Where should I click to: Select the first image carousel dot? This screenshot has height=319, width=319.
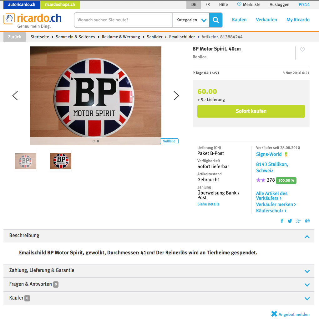[94, 141]
